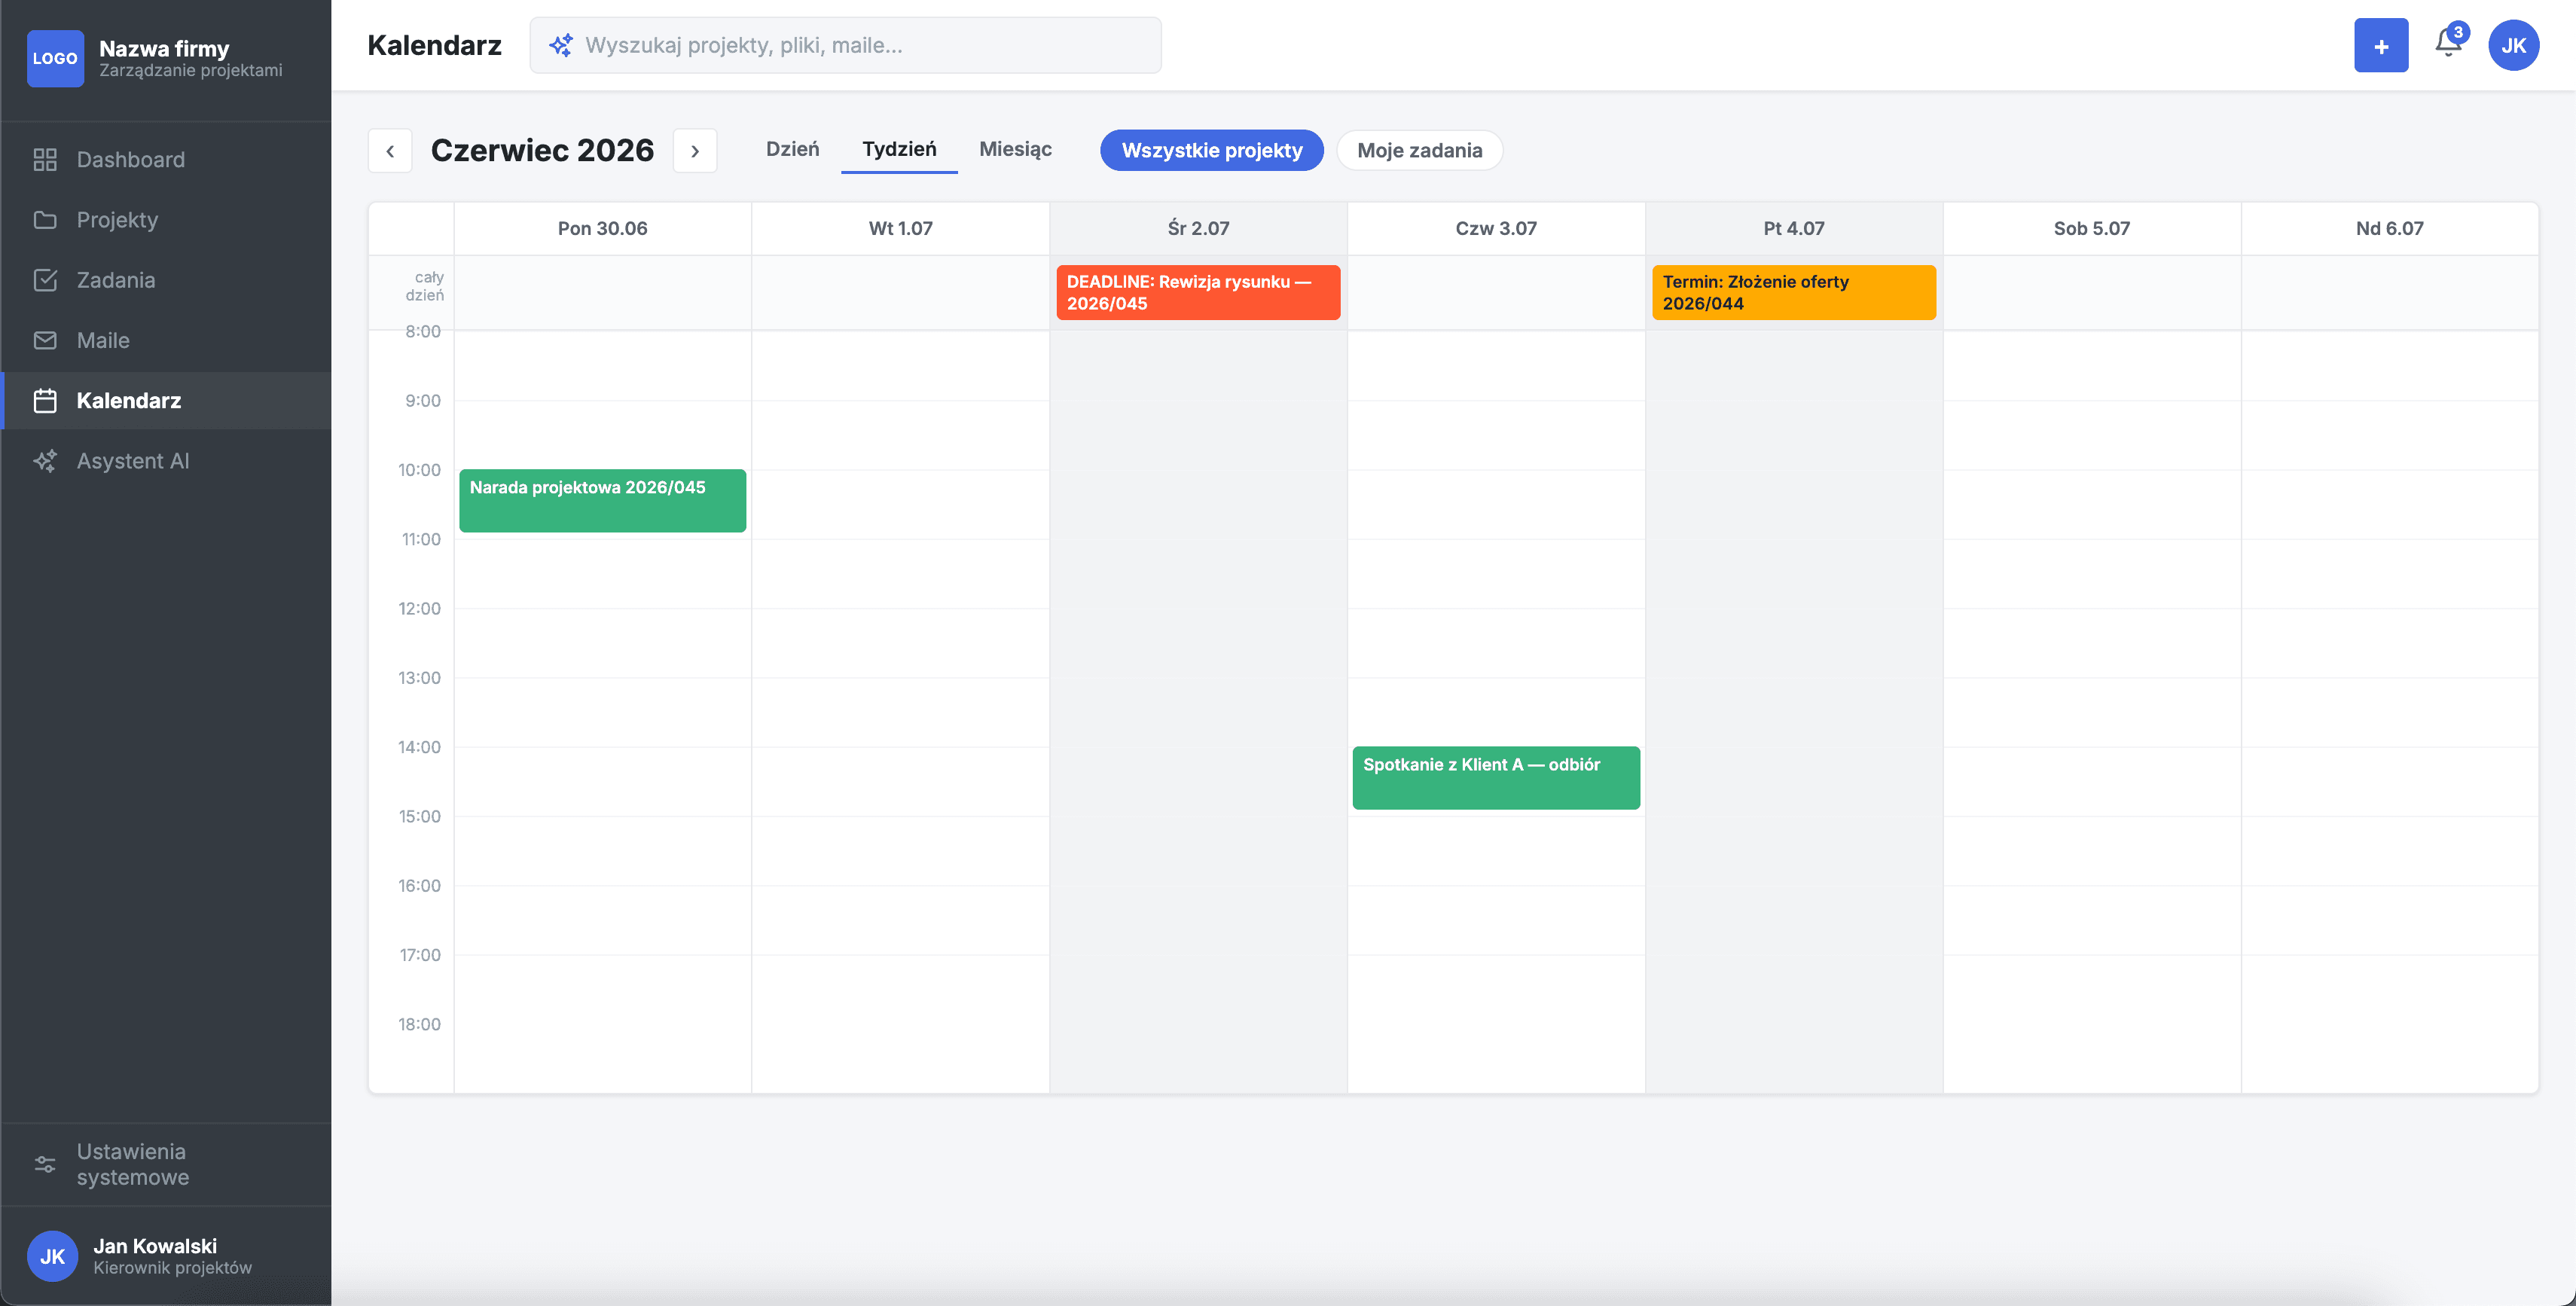Open the Narada projektowa 2026/045 event
Viewport: 2576px width, 1306px height.
tap(602, 500)
